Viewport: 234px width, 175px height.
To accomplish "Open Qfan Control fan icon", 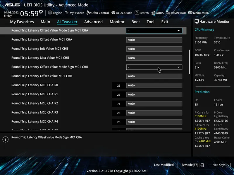I will click(x=89, y=13).
